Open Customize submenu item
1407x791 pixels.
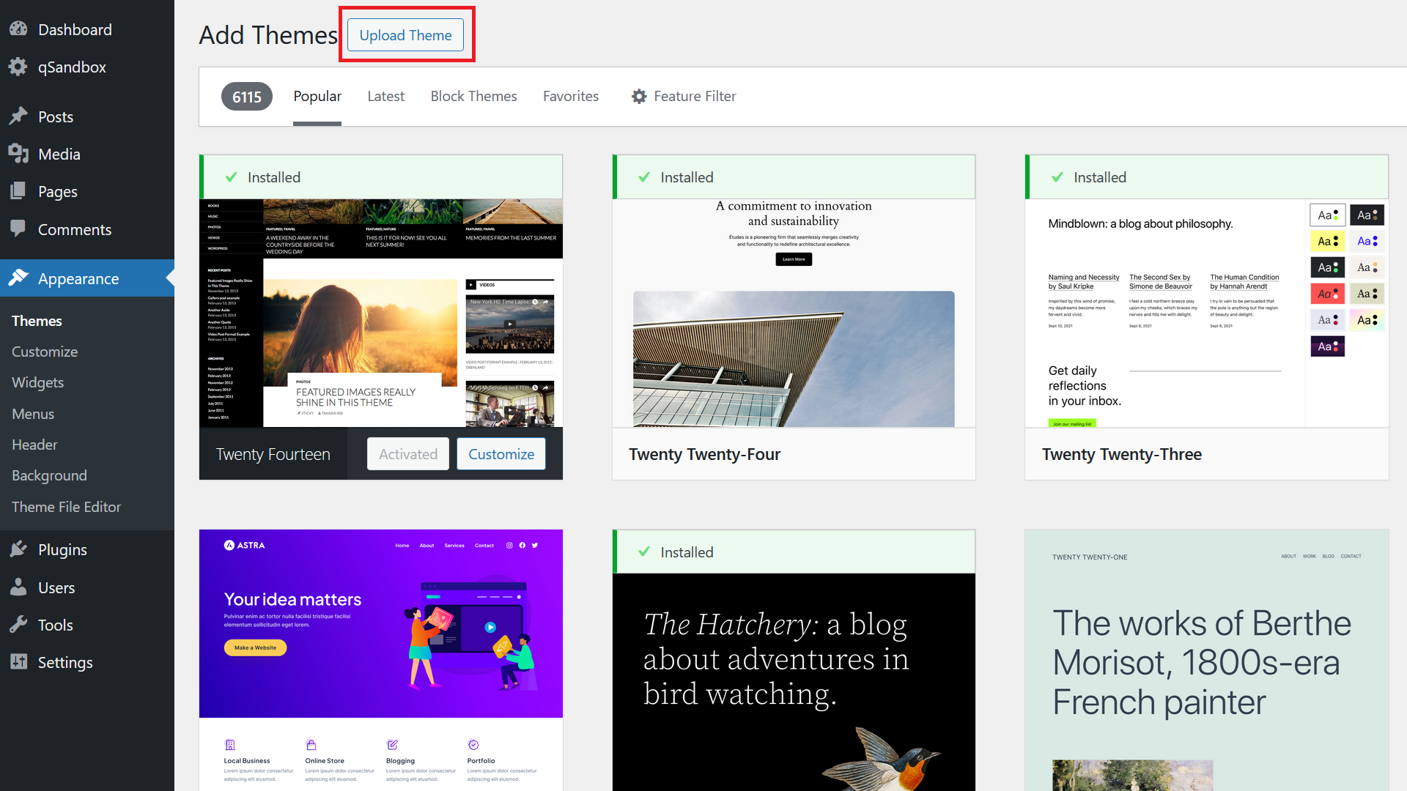[45, 352]
